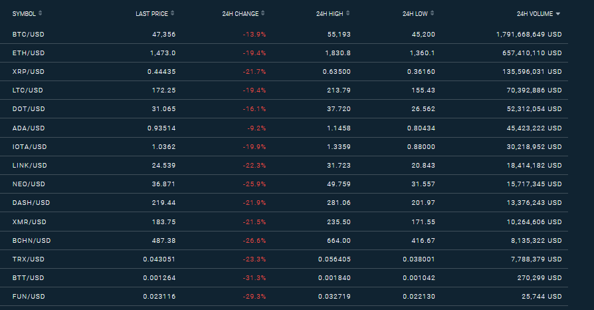This screenshot has height=310, width=594.
Task: Select the IOTA/USD row
Action: tap(284, 146)
